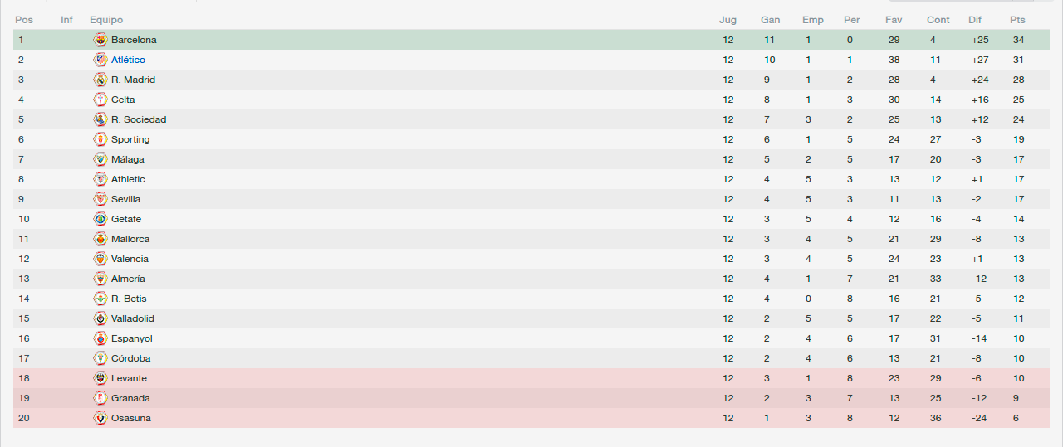Click the Osasuna club crest icon

pyautogui.click(x=100, y=418)
